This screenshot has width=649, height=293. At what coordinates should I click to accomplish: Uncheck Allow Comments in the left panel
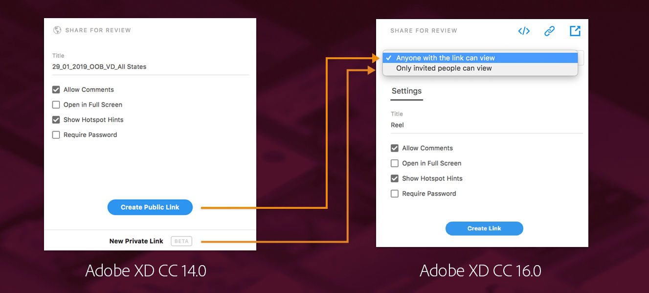(x=56, y=90)
